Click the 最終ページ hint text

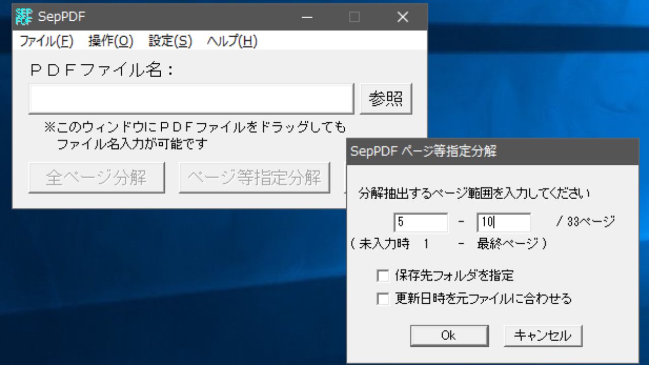click(x=507, y=244)
